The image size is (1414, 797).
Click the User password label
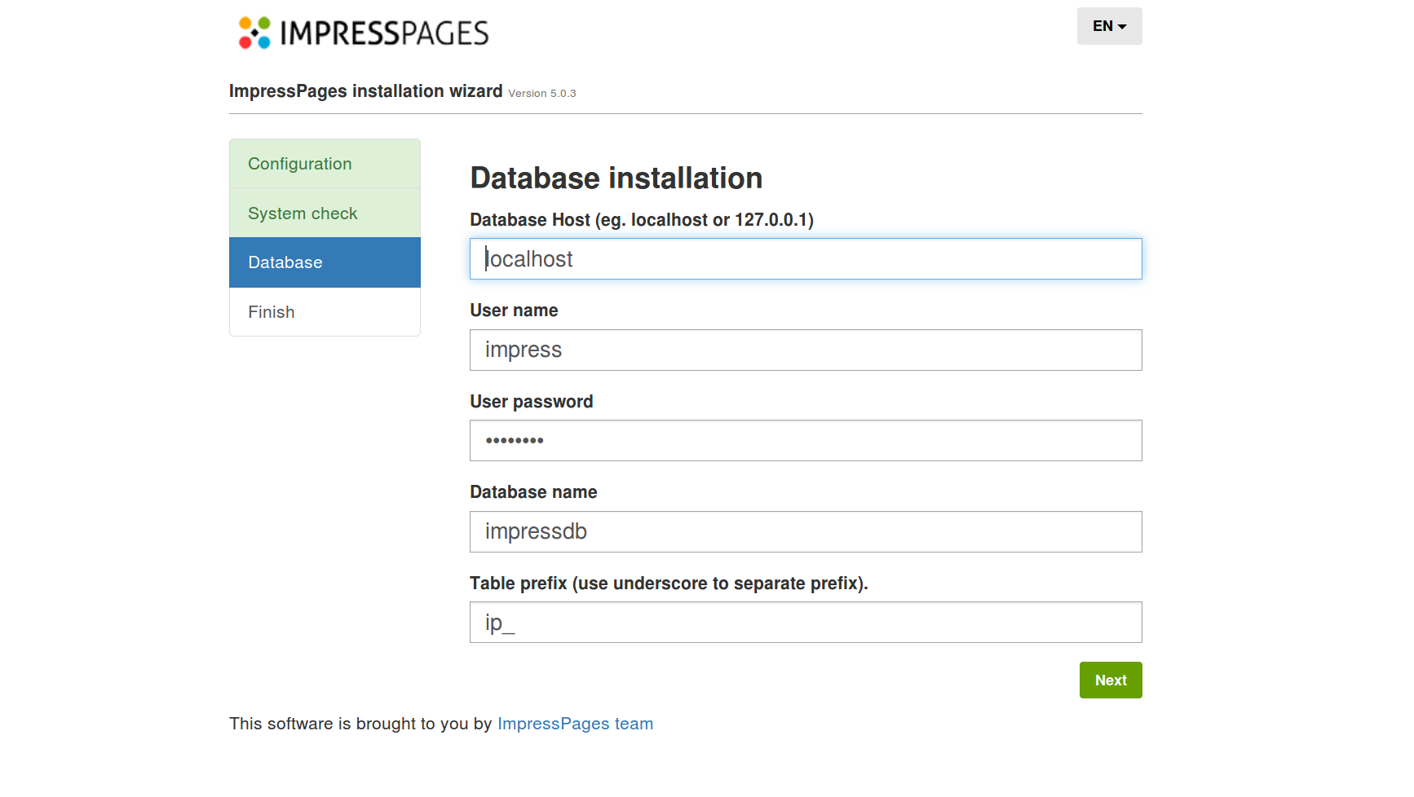[532, 402]
